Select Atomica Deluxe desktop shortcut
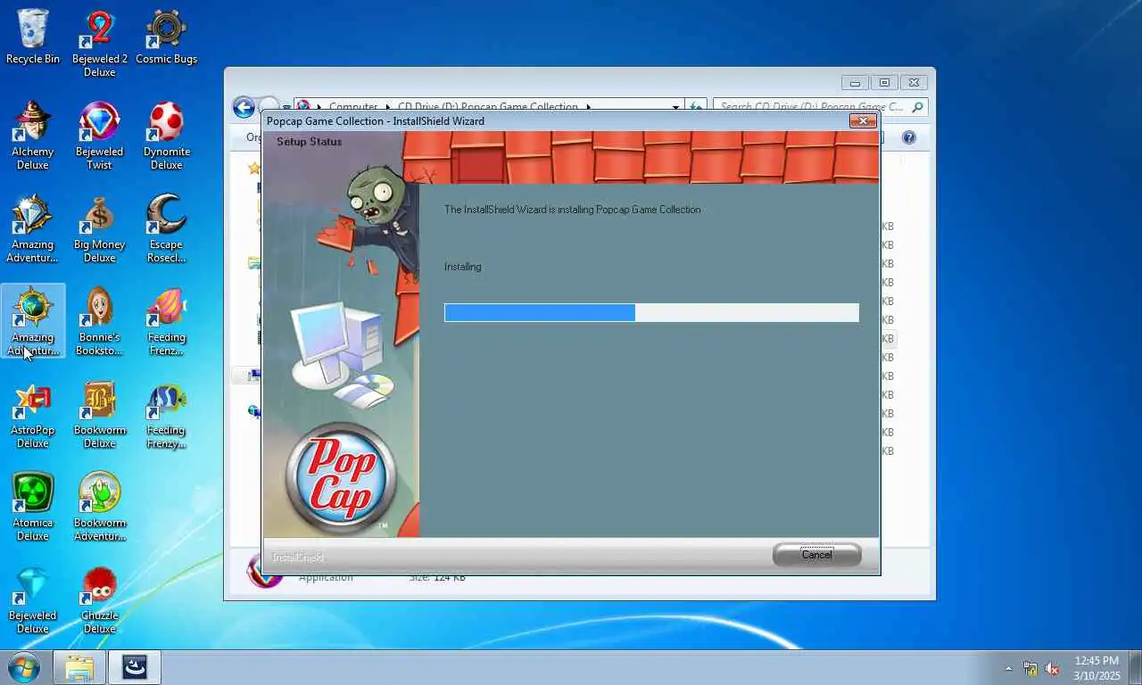1142x685 pixels. [x=33, y=507]
